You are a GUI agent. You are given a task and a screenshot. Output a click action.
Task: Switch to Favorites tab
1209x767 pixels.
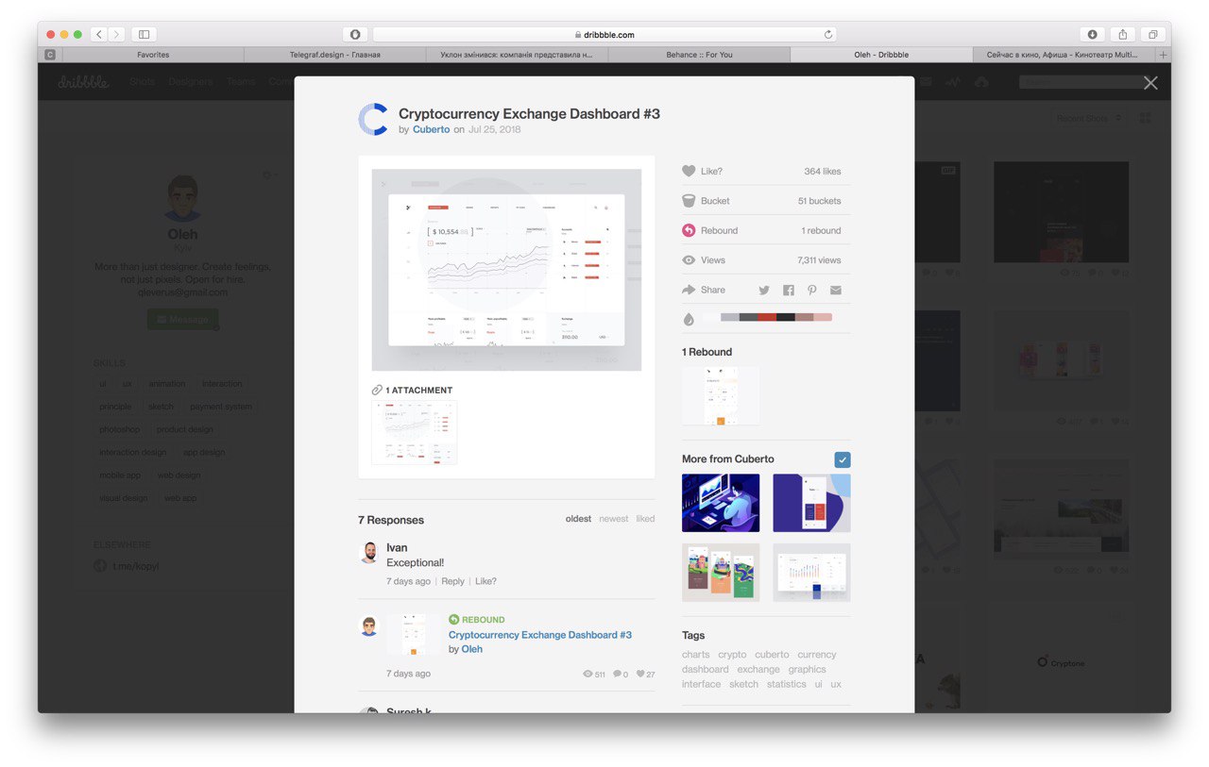(x=153, y=55)
